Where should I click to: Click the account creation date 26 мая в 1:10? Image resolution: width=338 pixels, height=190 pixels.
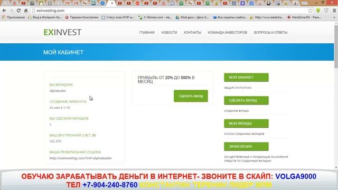pos(60,108)
